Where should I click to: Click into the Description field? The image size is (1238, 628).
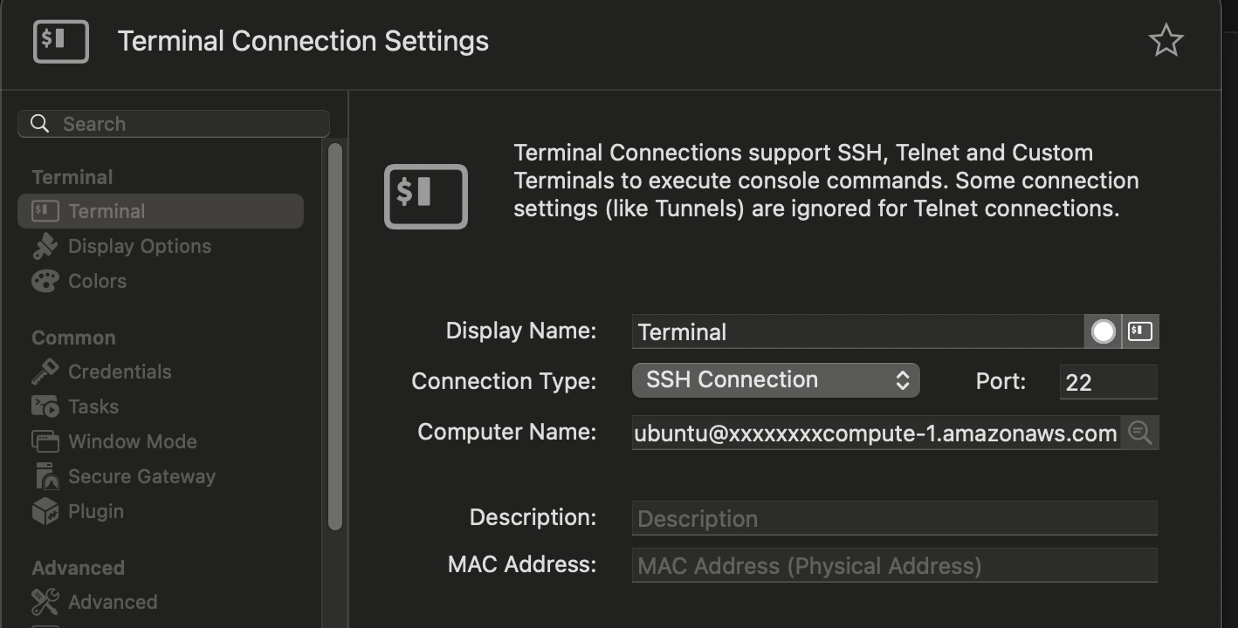pos(894,518)
